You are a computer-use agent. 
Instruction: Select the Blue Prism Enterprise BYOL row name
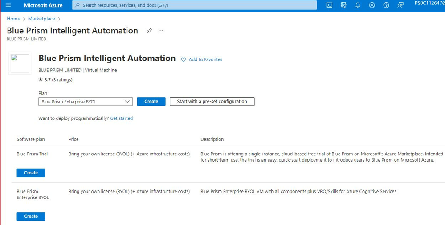click(x=33, y=194)
